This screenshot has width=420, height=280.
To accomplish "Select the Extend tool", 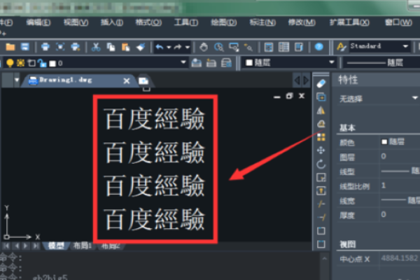I will pyautogui.click(x=321, y=217).
